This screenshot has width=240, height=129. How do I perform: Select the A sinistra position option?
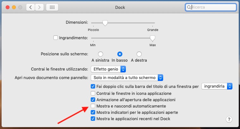(101, 54)
